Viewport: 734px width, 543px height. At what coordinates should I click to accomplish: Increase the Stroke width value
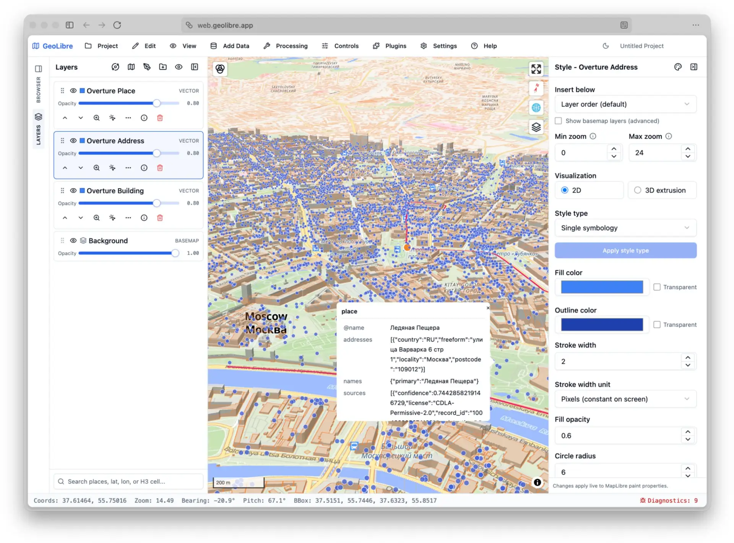pos(688,358)
